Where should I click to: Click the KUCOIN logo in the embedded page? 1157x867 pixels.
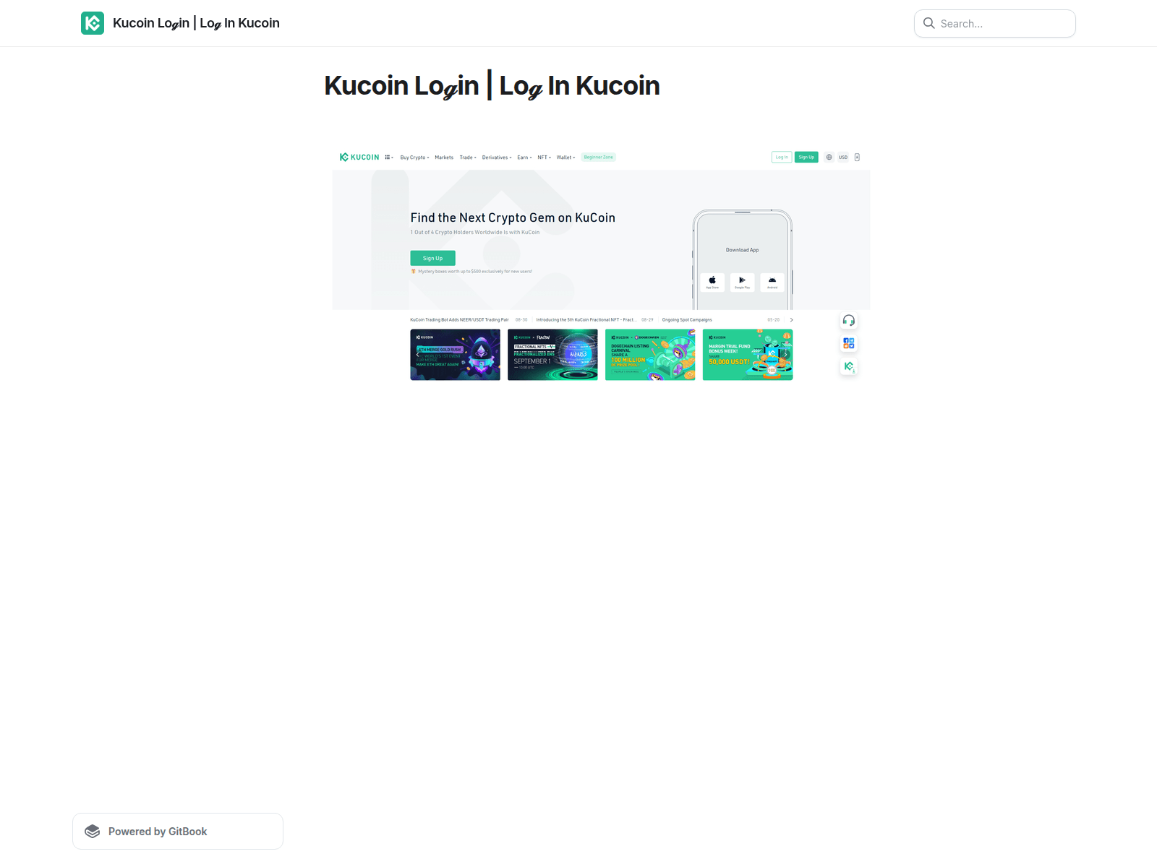(x=359, y=157)
